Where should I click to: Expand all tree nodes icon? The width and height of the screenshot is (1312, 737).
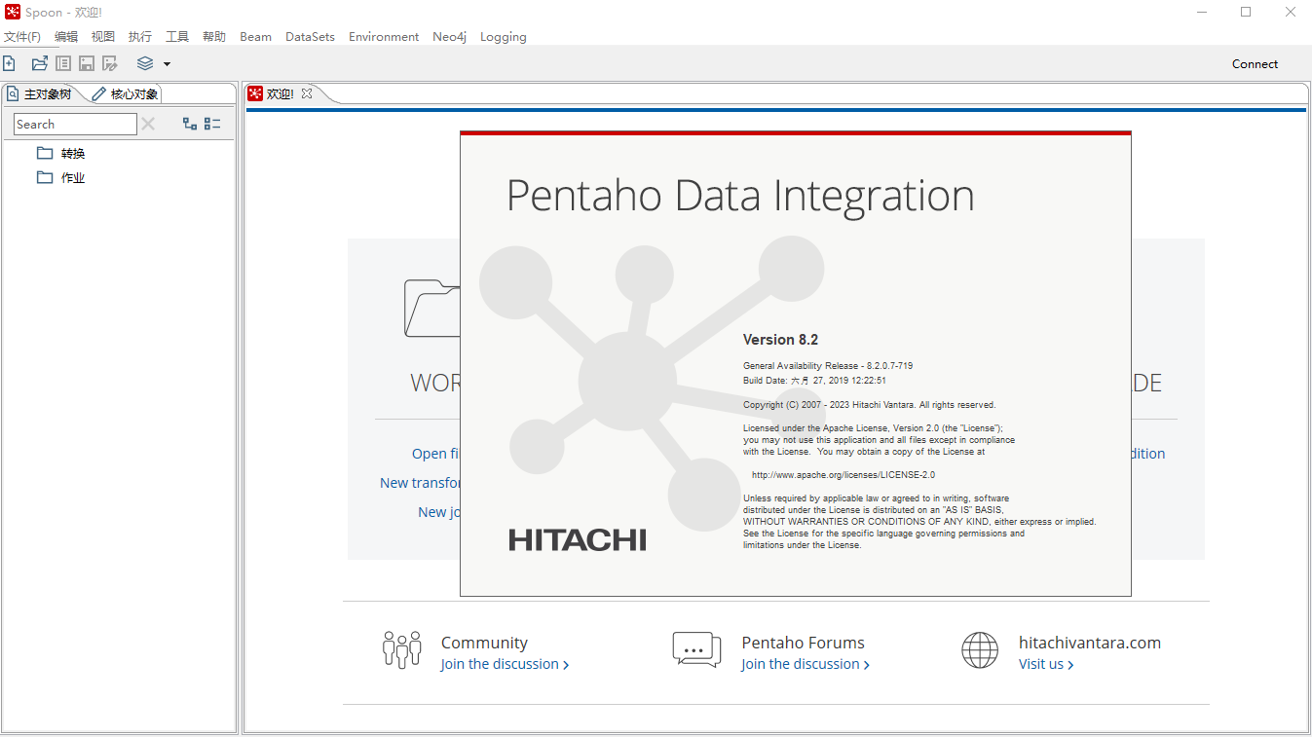point(190,124)
